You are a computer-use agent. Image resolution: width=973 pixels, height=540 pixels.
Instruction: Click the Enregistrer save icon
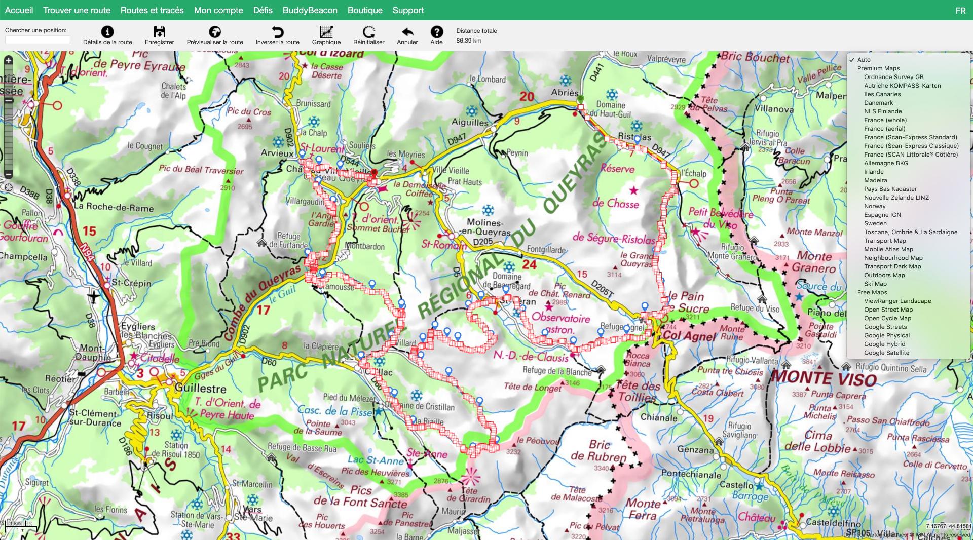coord(159,32)
